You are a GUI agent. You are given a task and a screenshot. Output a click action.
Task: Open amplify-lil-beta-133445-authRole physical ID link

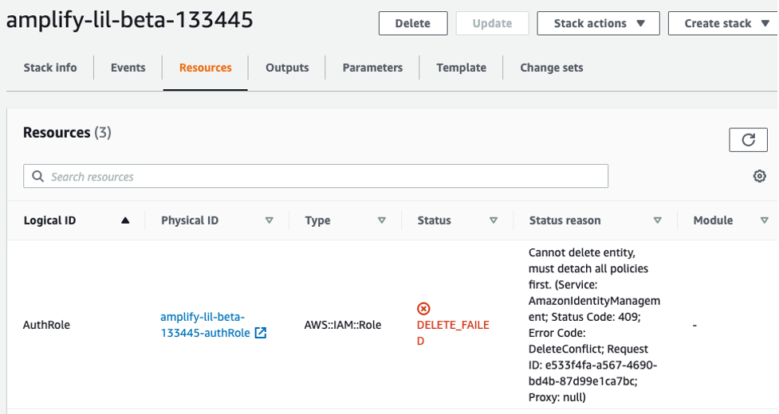[205, 325]
